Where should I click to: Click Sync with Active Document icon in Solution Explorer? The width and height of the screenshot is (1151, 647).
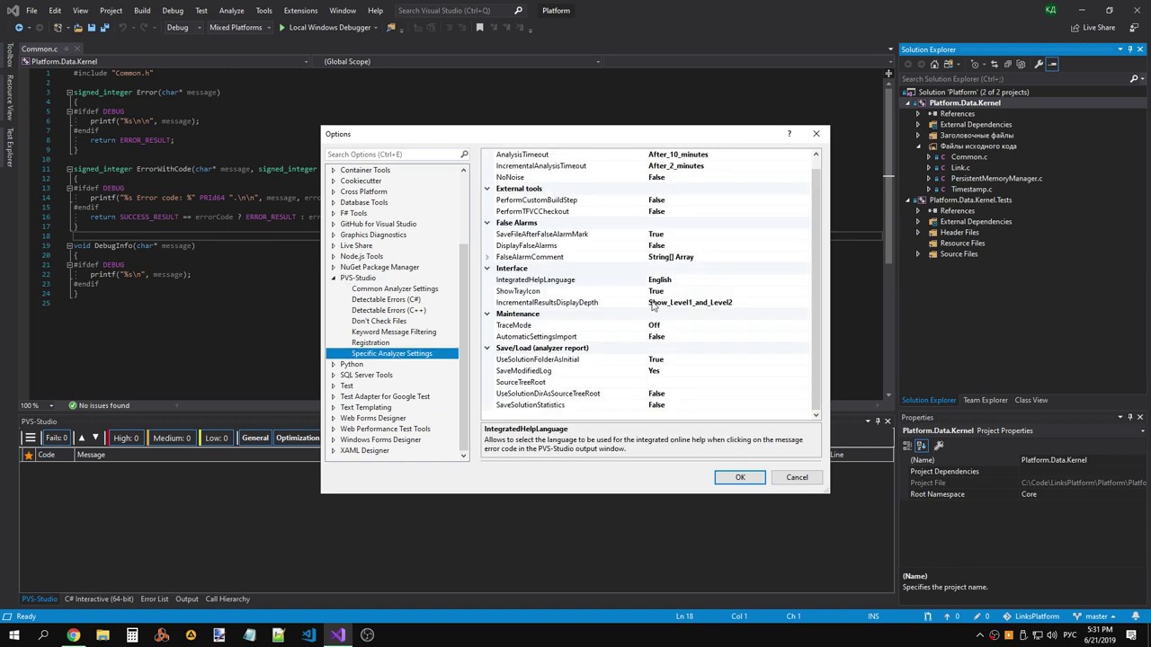coord(995,64)
